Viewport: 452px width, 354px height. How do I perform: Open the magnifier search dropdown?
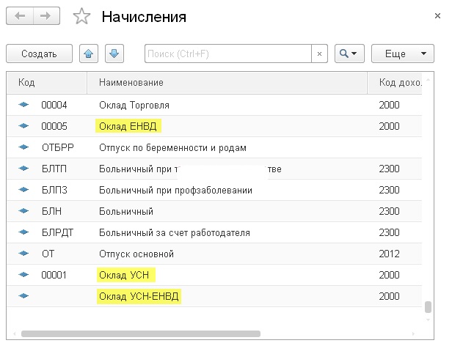click(x=349, y=54)
